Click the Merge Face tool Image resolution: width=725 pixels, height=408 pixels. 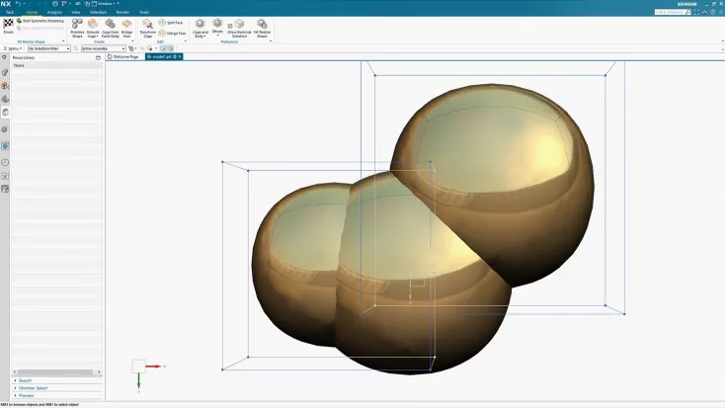click(171, 33)
